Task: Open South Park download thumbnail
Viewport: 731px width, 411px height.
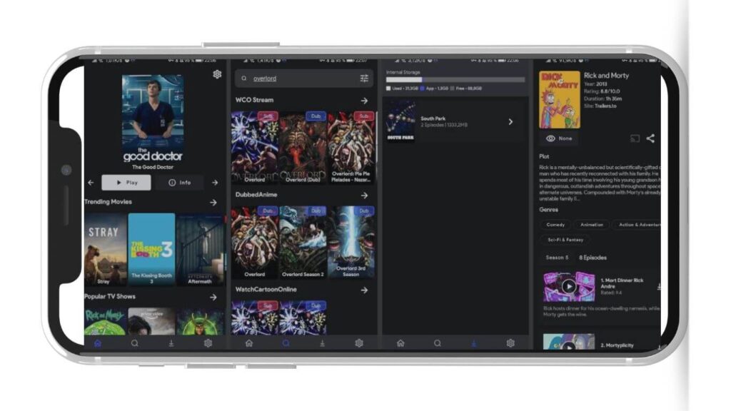Action: pos(401,121)
